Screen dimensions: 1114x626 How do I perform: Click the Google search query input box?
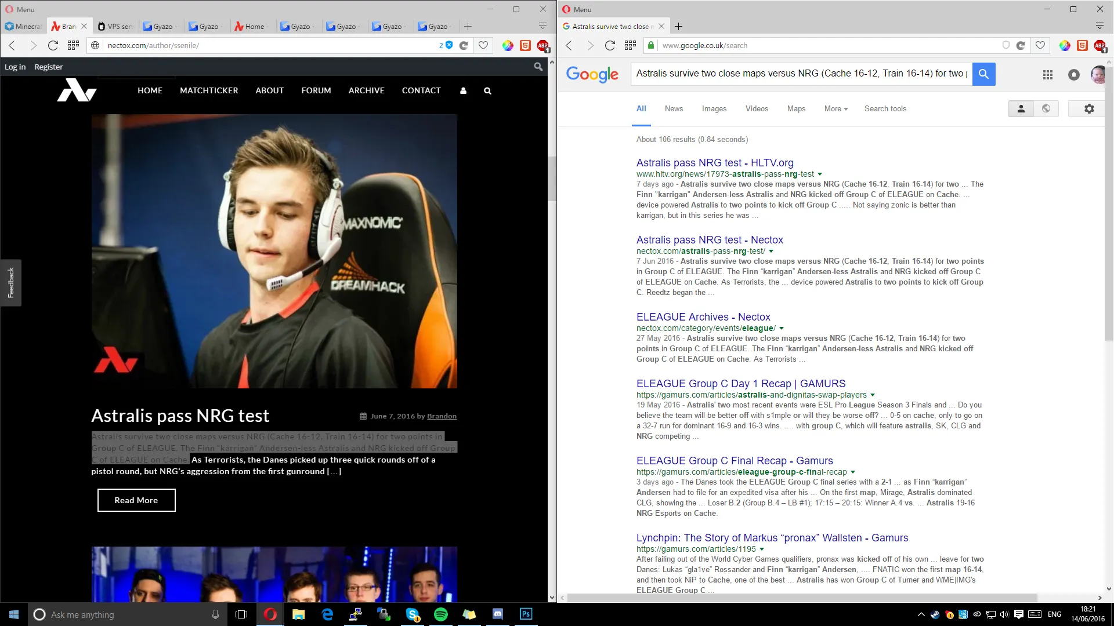tap(802, 74)
